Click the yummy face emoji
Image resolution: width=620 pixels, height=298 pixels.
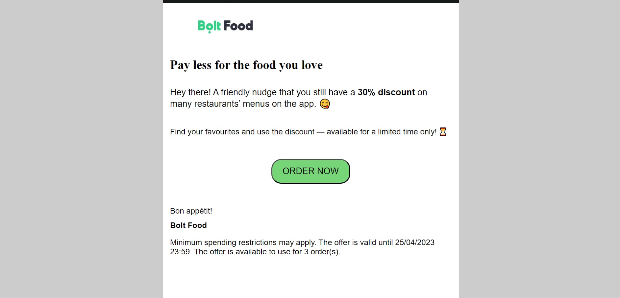325,104
